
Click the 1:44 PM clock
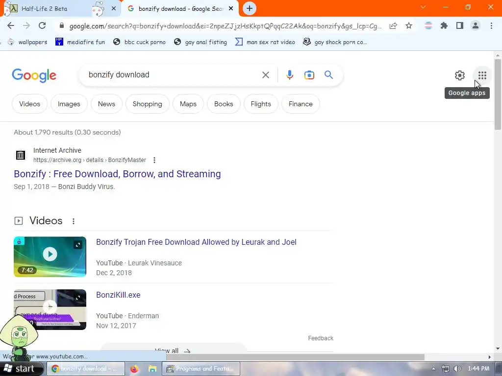(x=478, y=369)
